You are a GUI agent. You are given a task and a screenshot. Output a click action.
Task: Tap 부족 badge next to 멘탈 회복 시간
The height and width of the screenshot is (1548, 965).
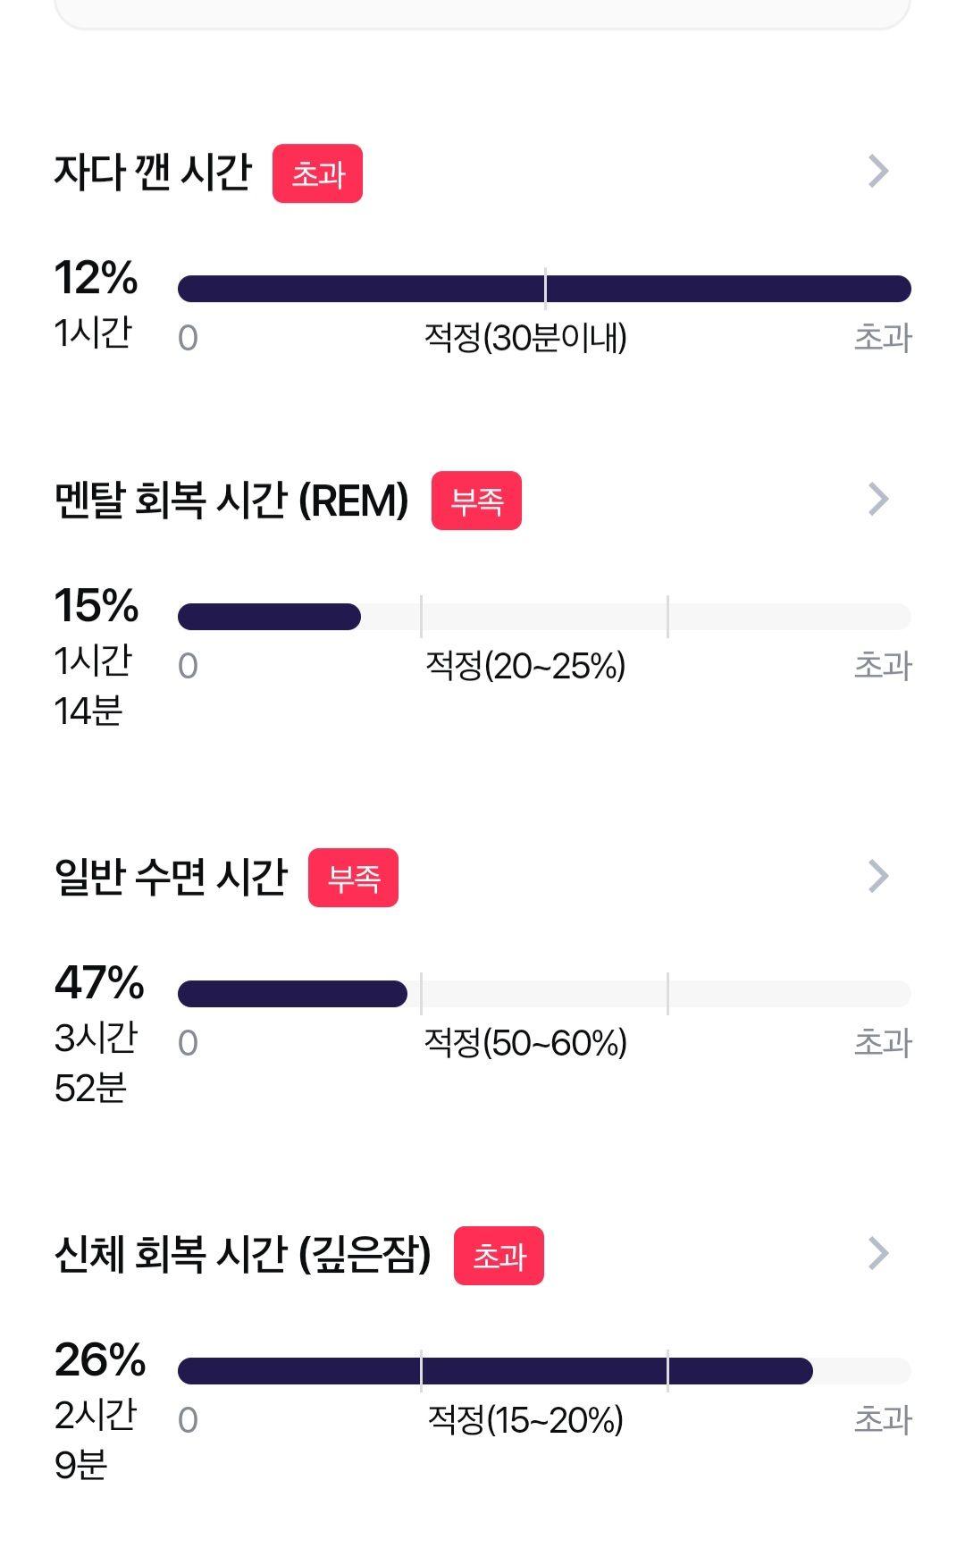pyautogui.click(x=476, y=501)
